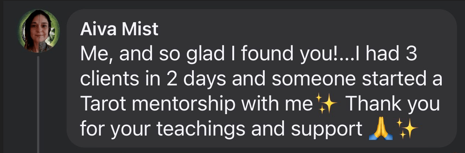
Task: Click 'Thank you' in the comment text
Action: point(392,105)
